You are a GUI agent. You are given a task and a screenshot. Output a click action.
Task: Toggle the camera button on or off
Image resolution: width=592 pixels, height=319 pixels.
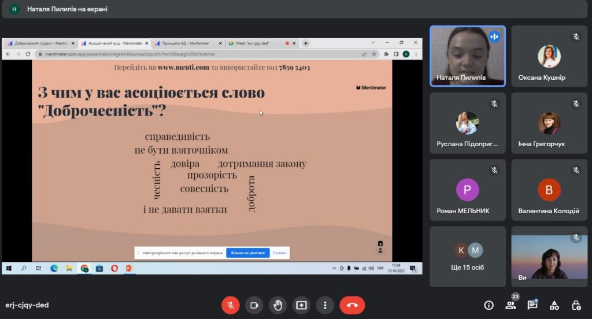pos(254,305)
